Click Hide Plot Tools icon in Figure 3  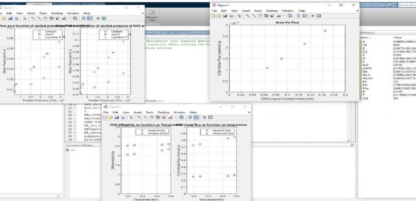pos(313,16)
